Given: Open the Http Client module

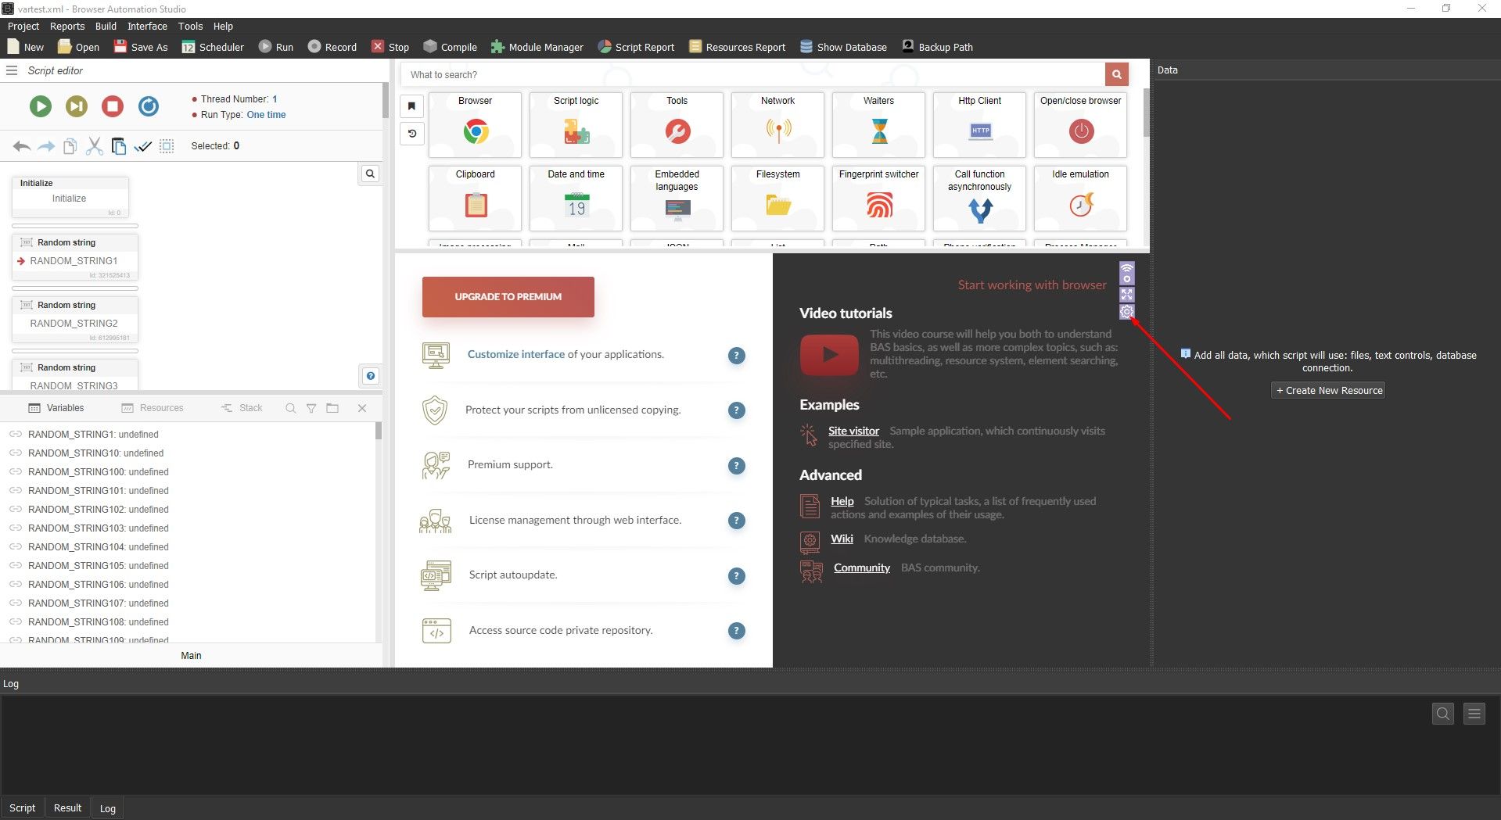Looking at the screenshot, I should (x=979, y=124).
